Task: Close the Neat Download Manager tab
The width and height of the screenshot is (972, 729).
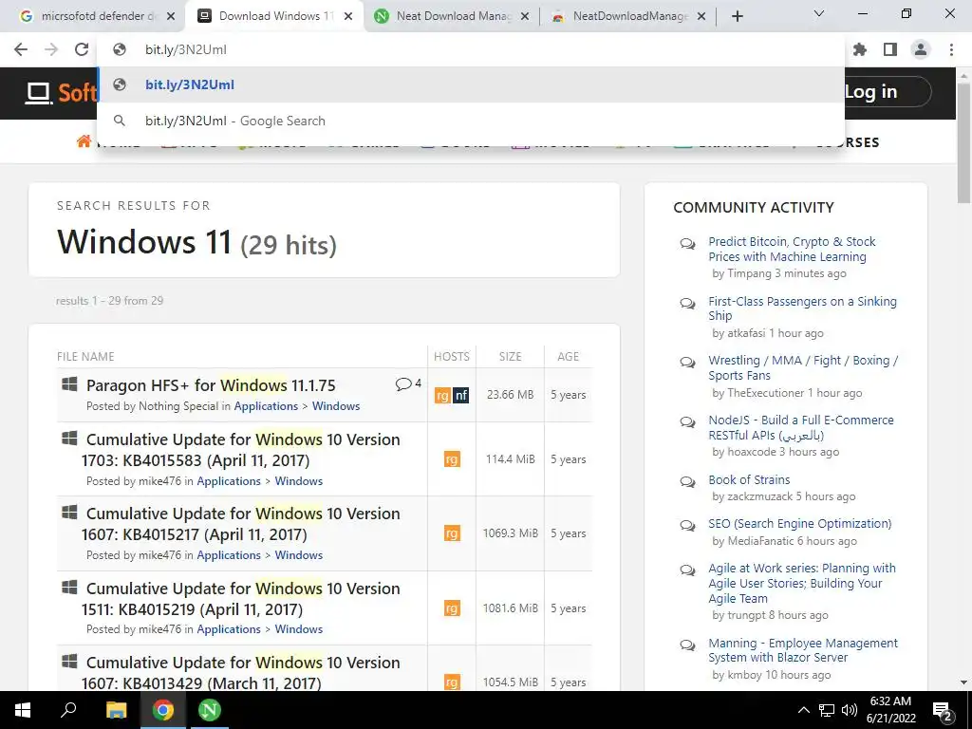Action: 525,16
